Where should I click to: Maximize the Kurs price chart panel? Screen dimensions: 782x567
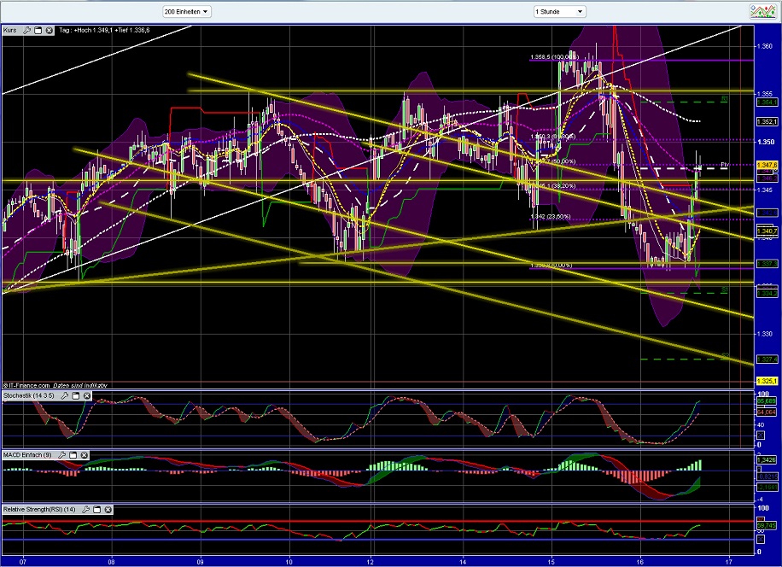coord(38,31)
